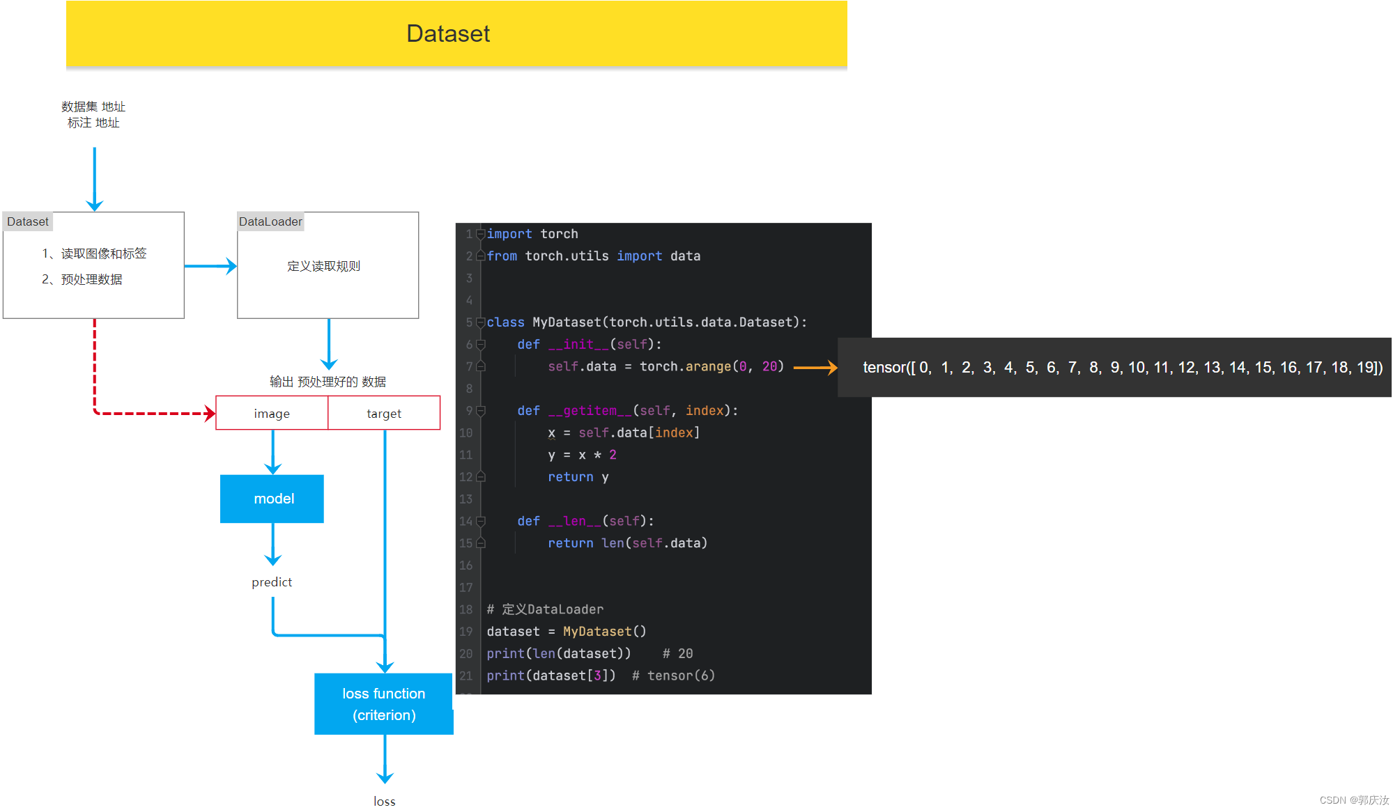Click the 输出 预处理好的 数据 caption

tap(328, 382)
